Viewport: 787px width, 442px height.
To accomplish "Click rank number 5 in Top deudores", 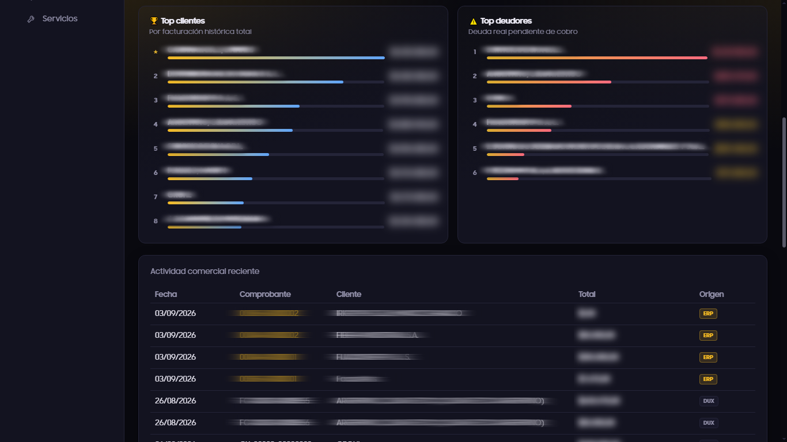I will (x=475, y=148).
